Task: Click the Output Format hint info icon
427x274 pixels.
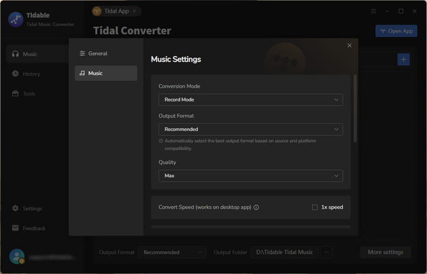Action: [161, 141]
